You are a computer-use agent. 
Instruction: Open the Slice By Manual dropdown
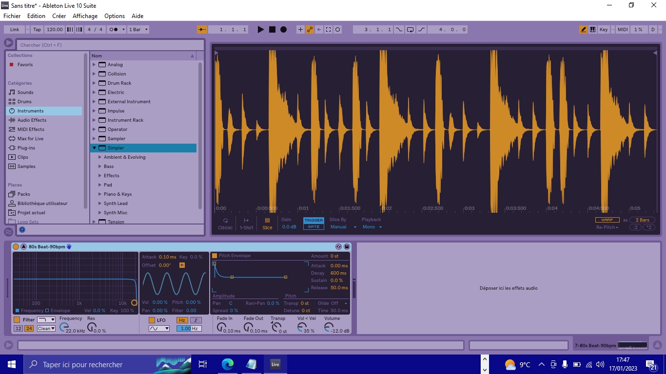coord(343,227)
